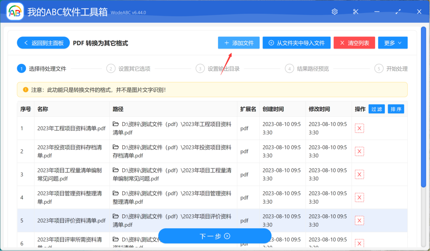Clear the file list via 清空列表

(x=354, y=43)
